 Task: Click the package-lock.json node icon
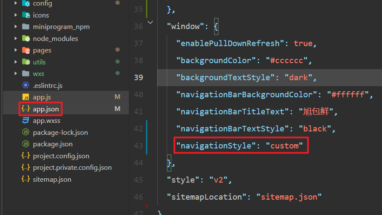[26, 132]
